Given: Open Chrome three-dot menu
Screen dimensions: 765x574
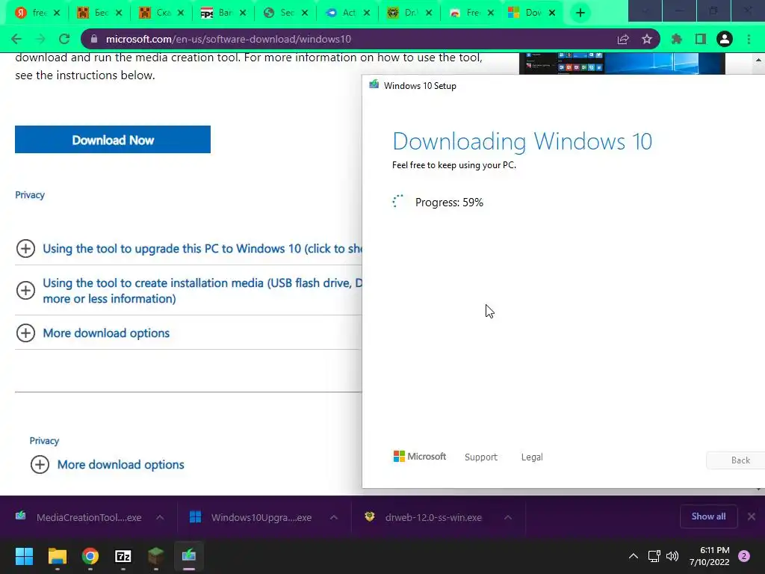Looking at the screenshot, I should (x=749, y=39).
